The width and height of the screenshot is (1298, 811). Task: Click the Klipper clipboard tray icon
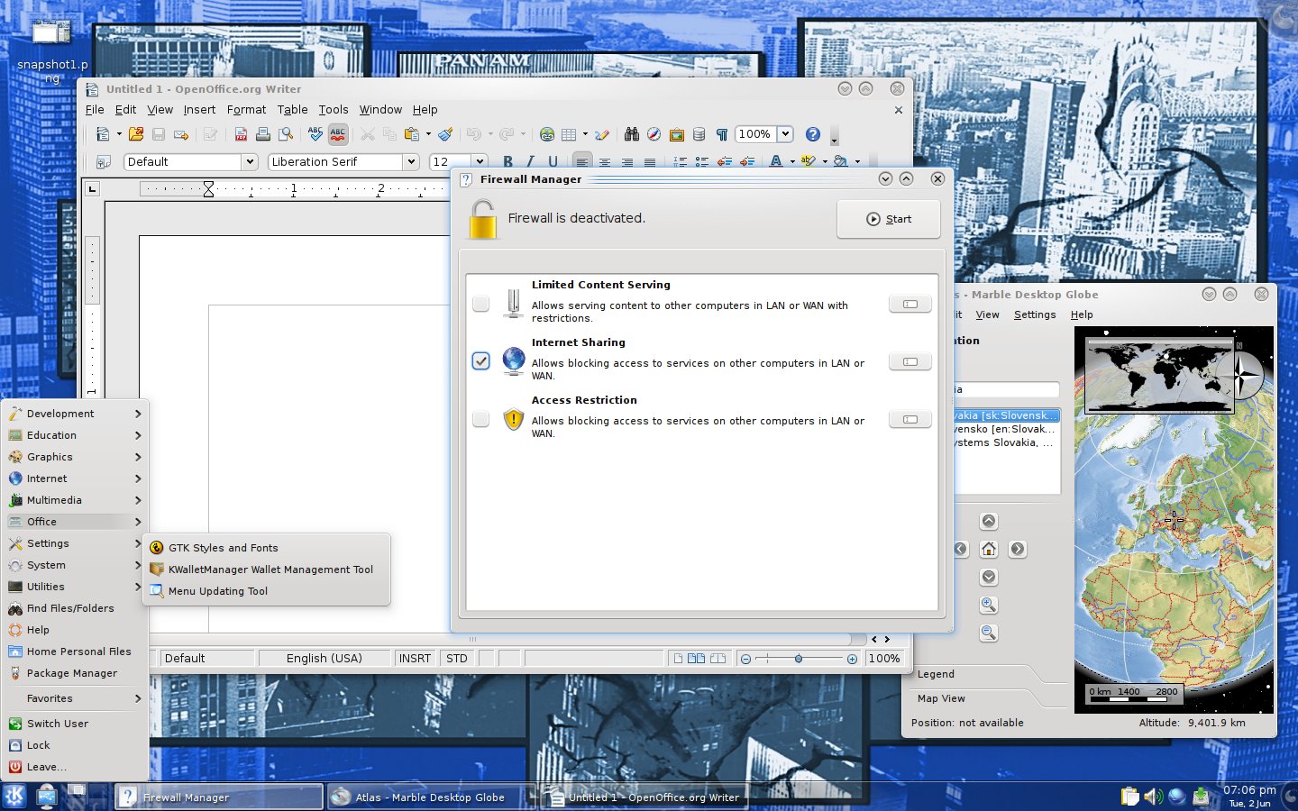[1129, 796]
